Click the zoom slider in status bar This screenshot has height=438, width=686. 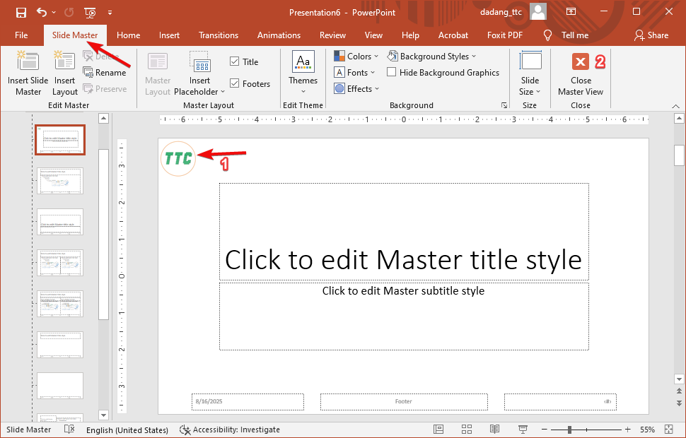(x=569, y=430)
